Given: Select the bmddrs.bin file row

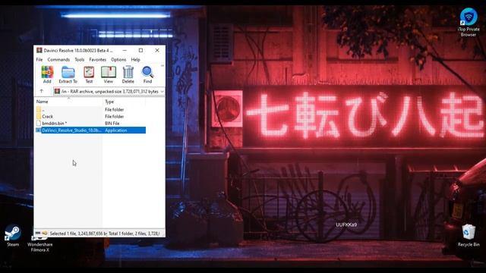Looking at the screenshot, I should coord(90,123).
